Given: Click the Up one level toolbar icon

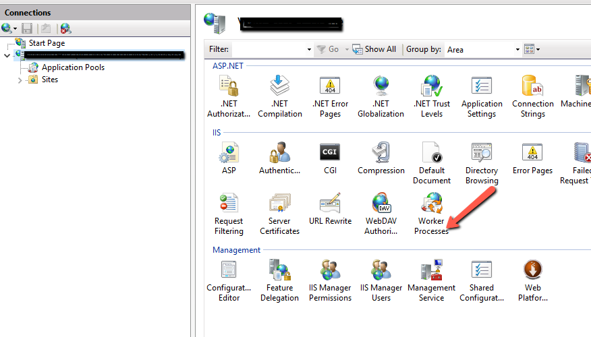Looking at the screenshot, I should (x=46, y=28).
